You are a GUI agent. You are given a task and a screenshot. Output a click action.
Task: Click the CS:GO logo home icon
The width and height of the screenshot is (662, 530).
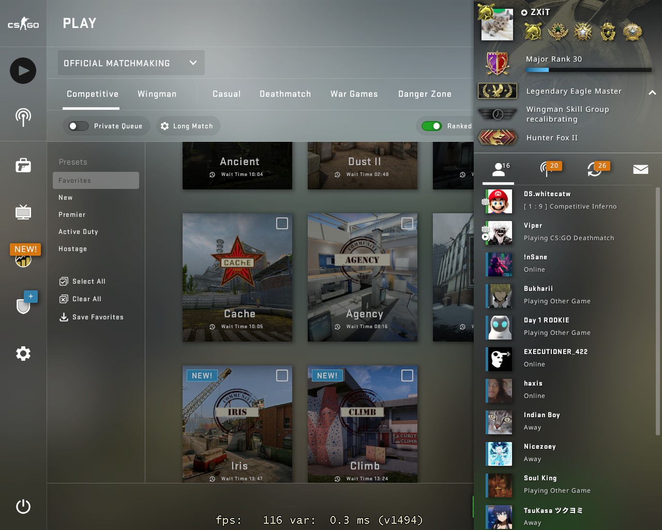click(x=23, y=24)
